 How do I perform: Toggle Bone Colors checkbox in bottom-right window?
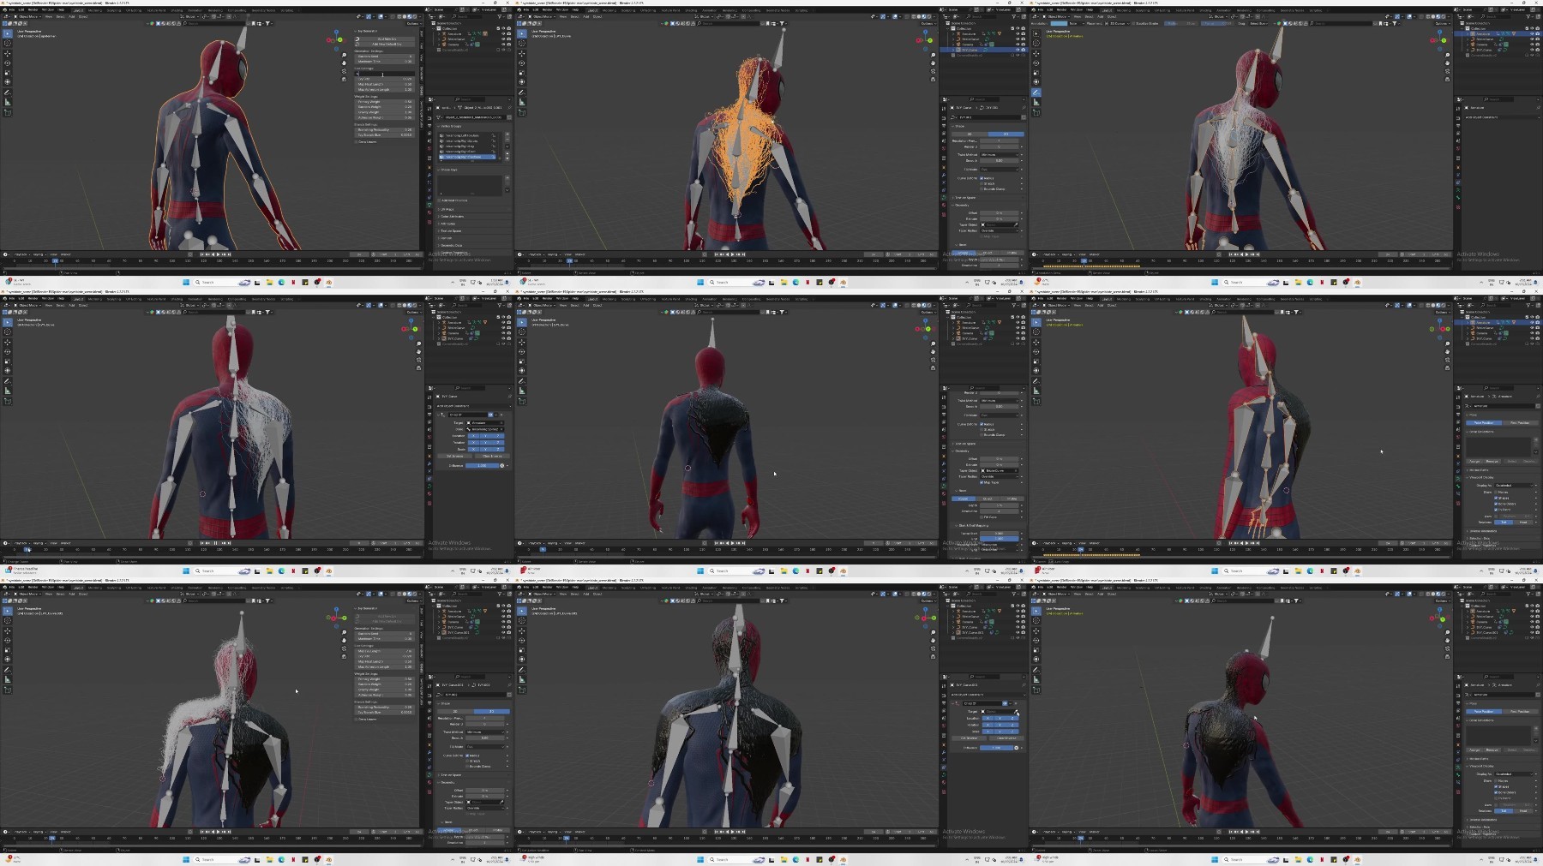1498,792
